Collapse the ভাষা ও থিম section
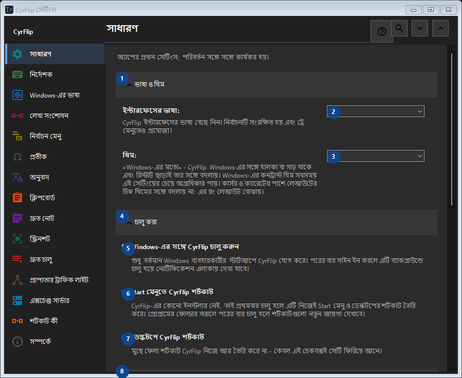Image resolution: width=462 pixels, height=378 pixels. coord(276,85)
